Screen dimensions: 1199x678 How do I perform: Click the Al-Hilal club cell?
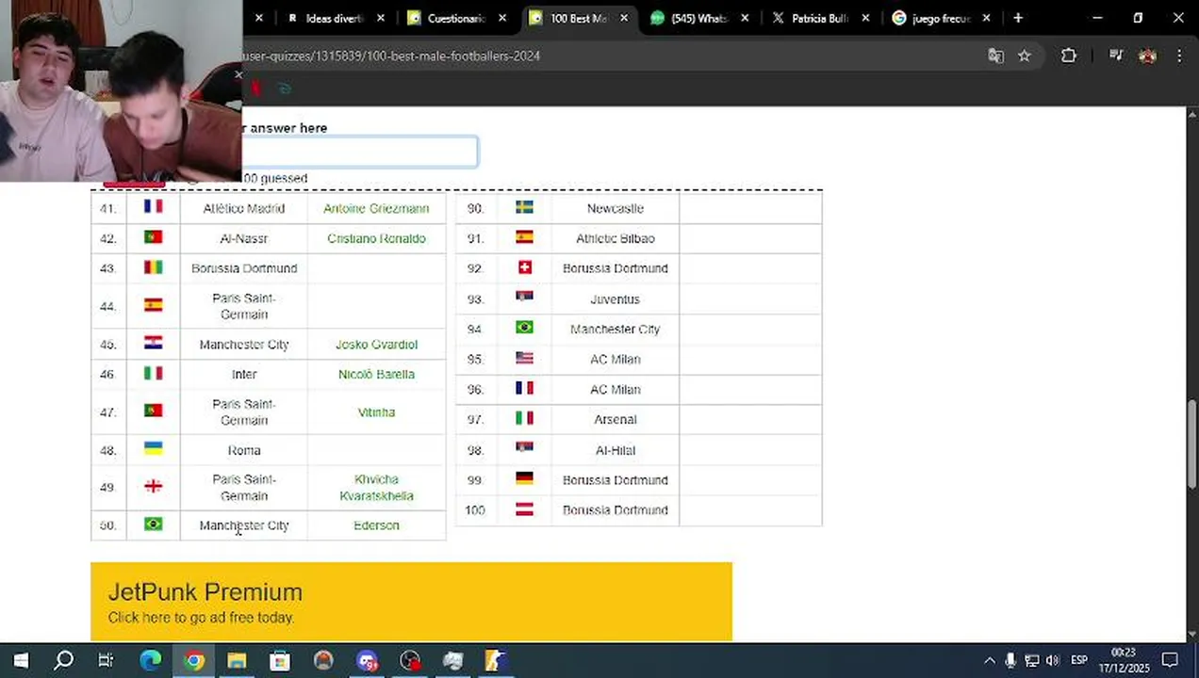click(x=615, y=450)
